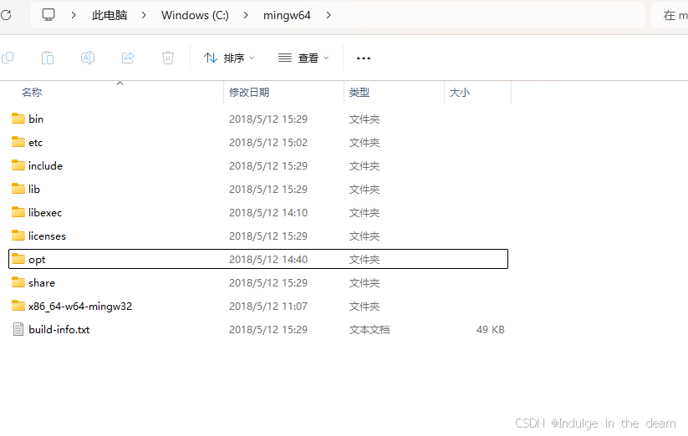The height and width of the screenshot is (436, 688).
Task: Click the build-info.txt file name
Action: click(x=59, y=330)
